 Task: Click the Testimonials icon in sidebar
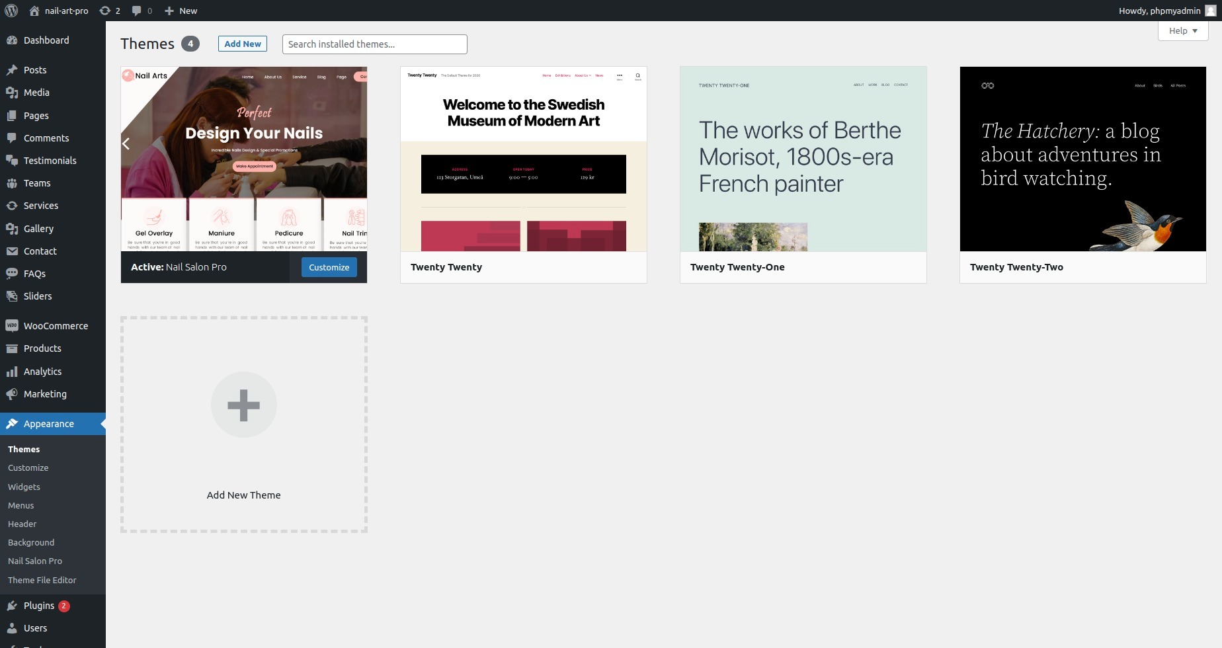pyautogui.click(x=12, y=161)
